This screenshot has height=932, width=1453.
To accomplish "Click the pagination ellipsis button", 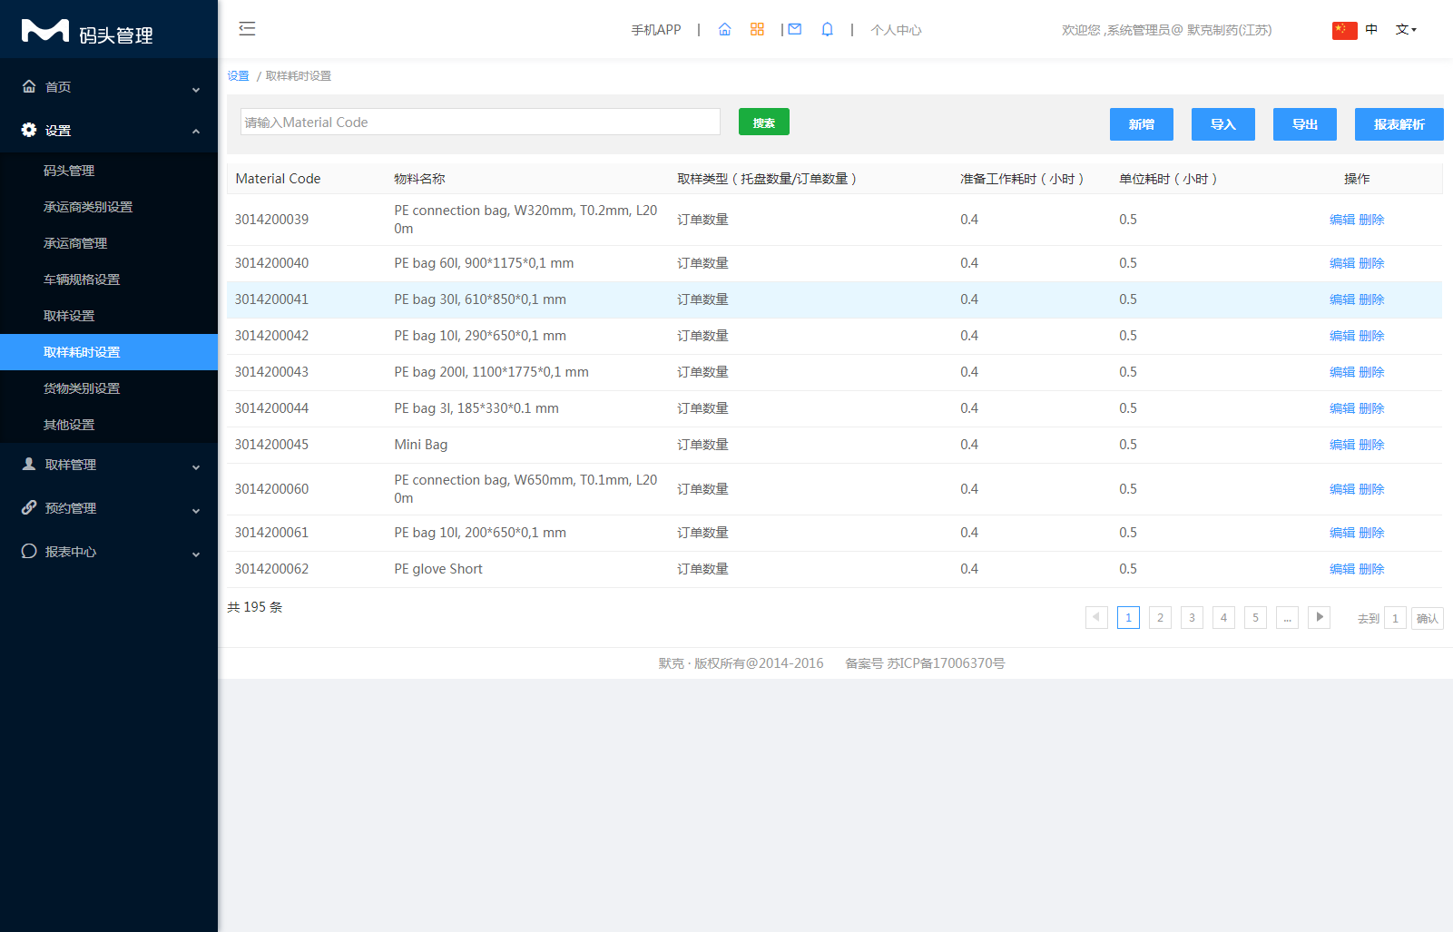I will [x=1287, y=618].
